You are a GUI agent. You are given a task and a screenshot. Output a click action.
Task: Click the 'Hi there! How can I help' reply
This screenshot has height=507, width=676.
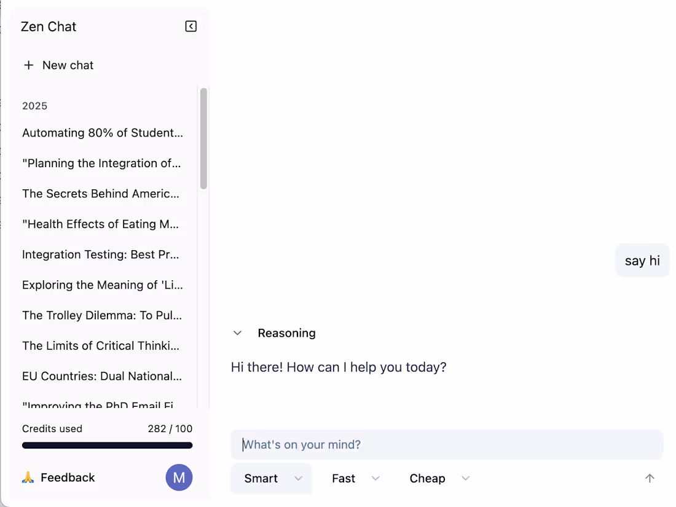point(339,367)
